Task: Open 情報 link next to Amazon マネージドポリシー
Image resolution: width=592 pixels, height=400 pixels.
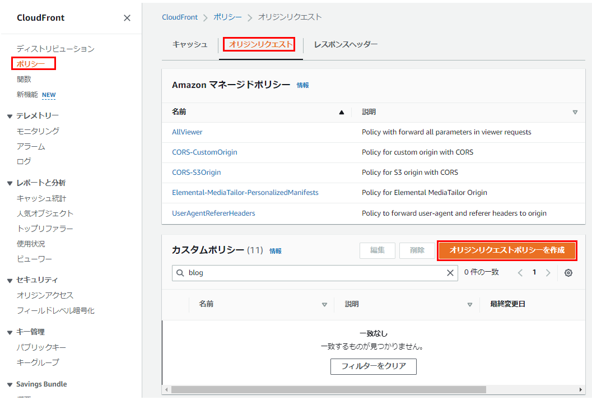Action: tap(303, 85)
